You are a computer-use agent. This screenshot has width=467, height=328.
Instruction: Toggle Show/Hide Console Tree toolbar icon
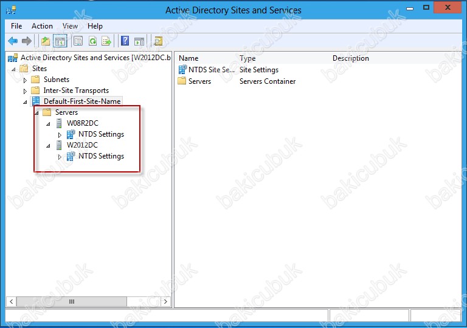pos(60,41)
